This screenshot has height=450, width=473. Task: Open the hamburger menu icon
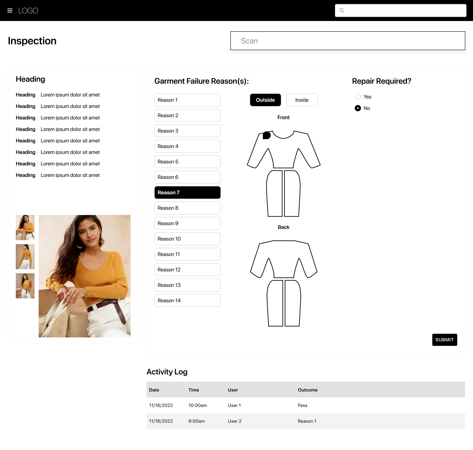coord(10,11)
